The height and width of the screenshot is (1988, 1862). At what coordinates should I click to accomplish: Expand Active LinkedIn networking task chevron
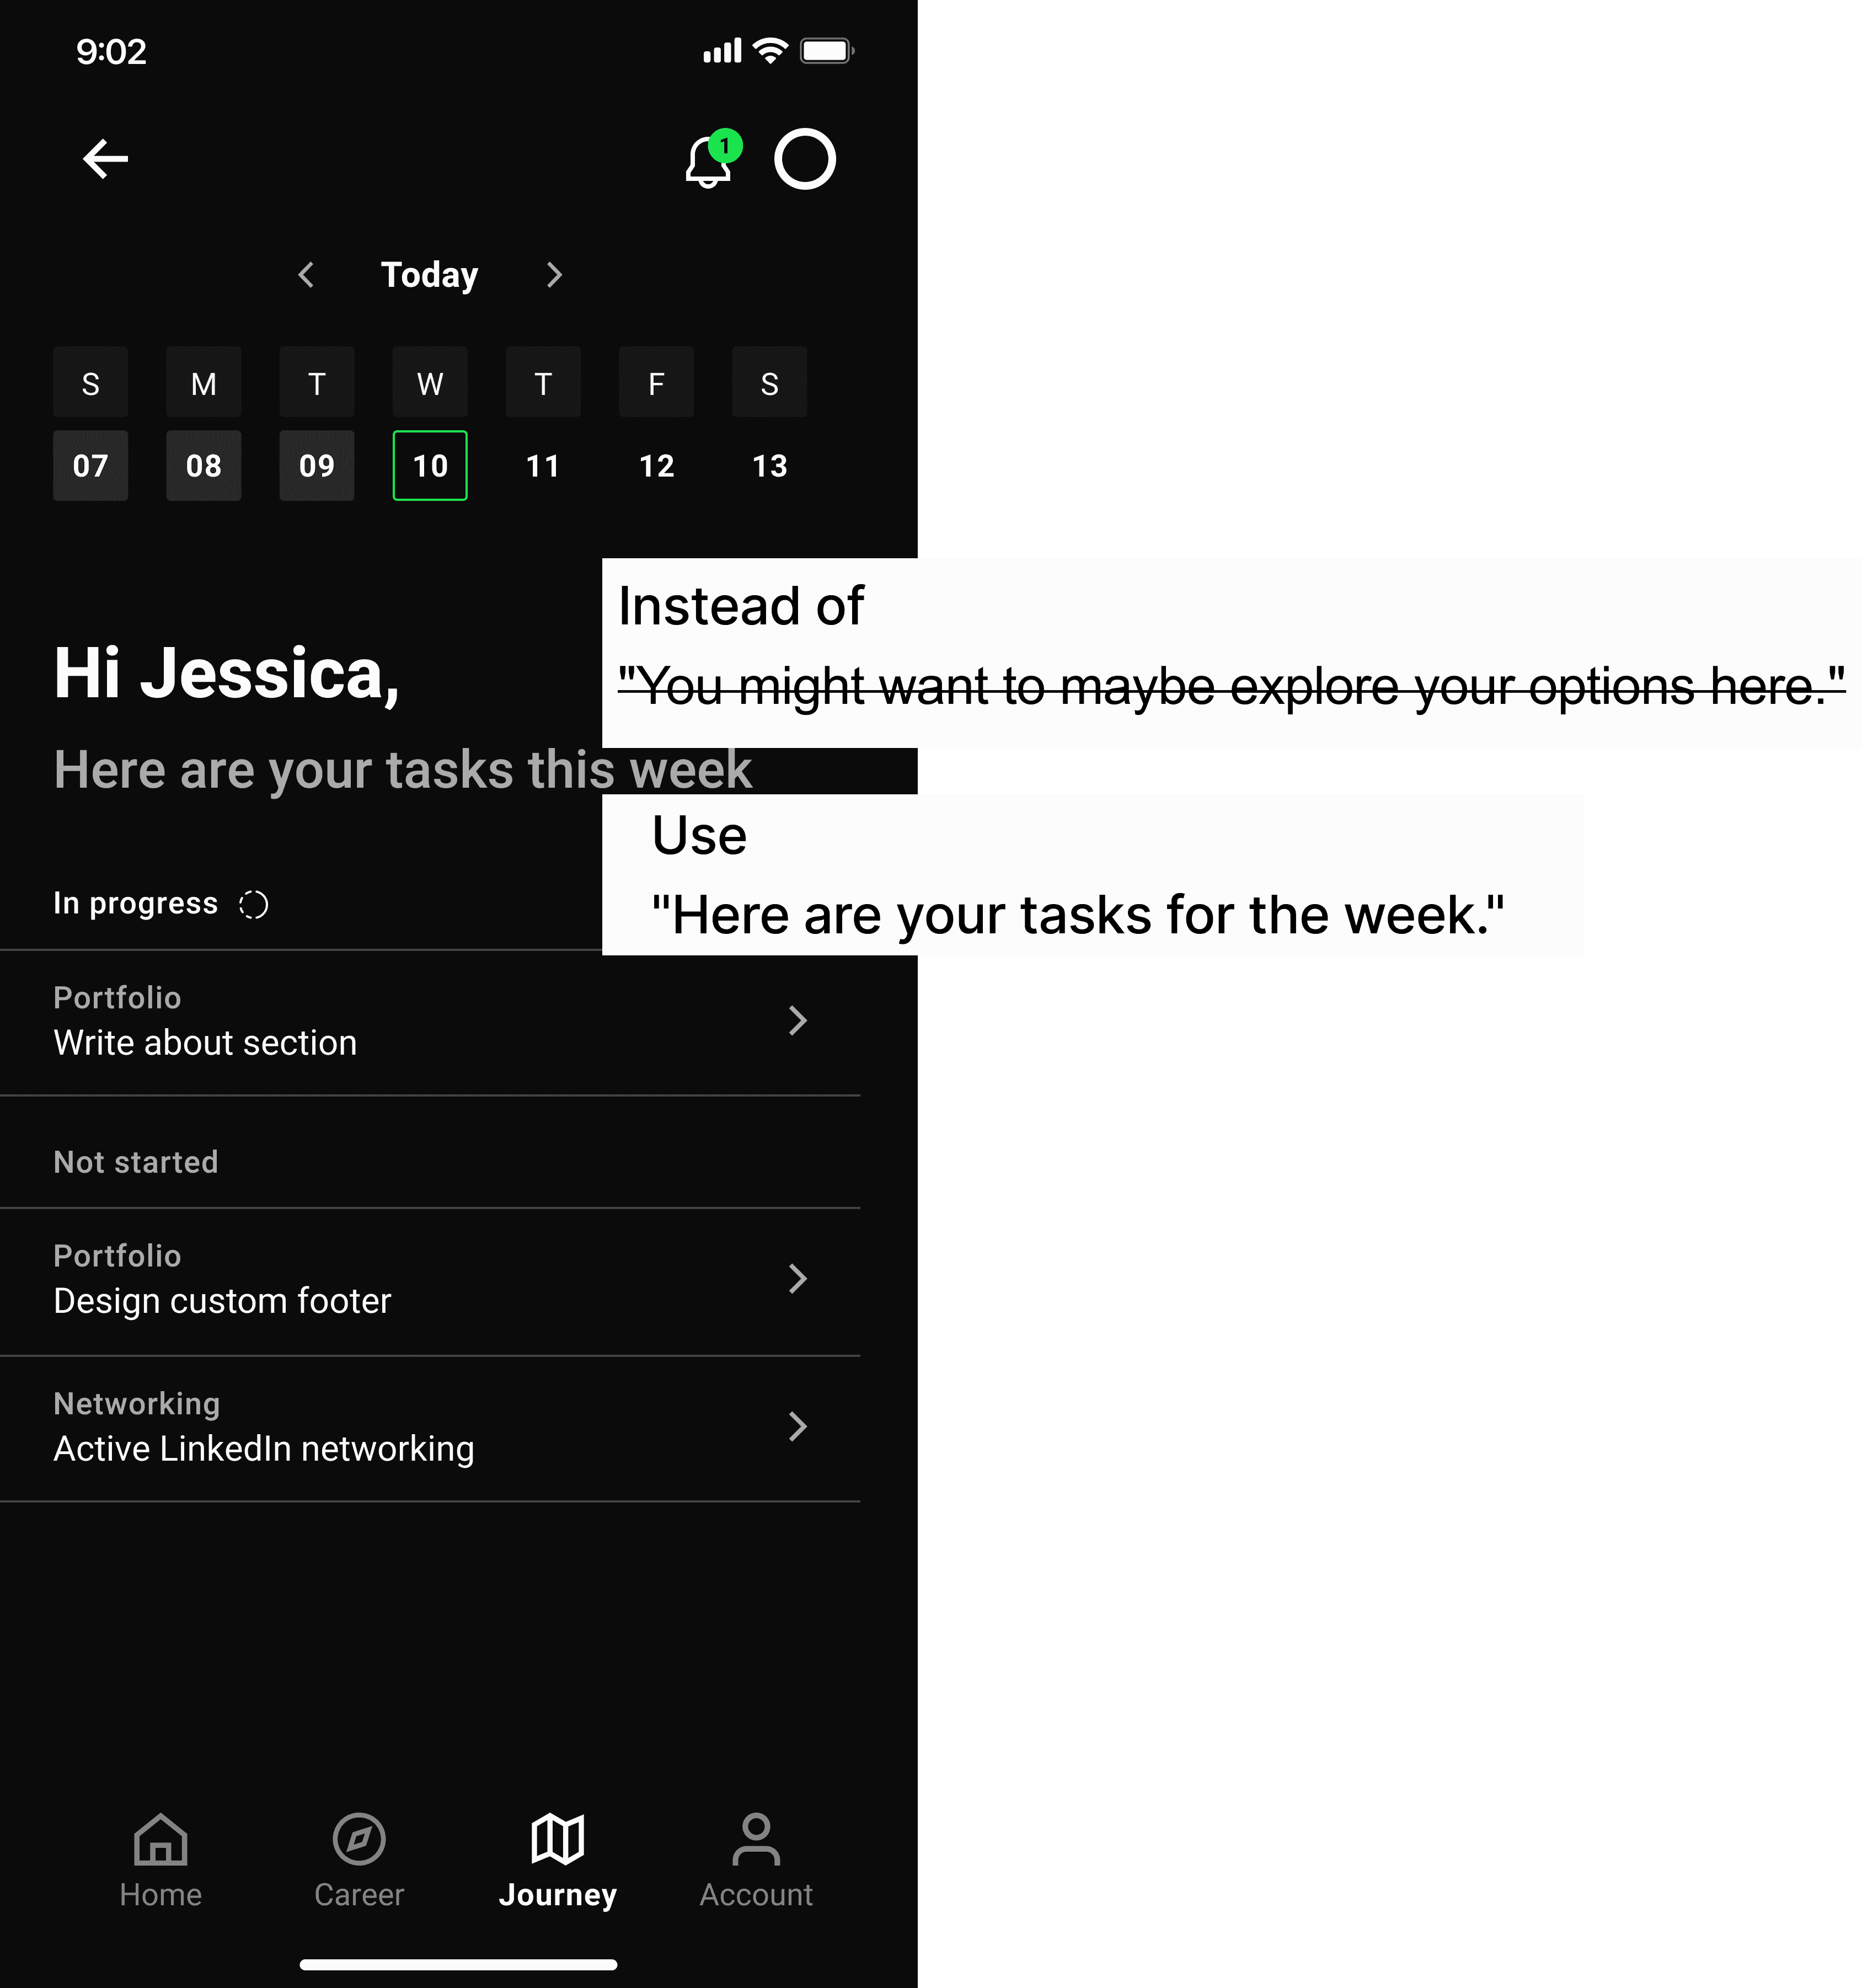797,1427
